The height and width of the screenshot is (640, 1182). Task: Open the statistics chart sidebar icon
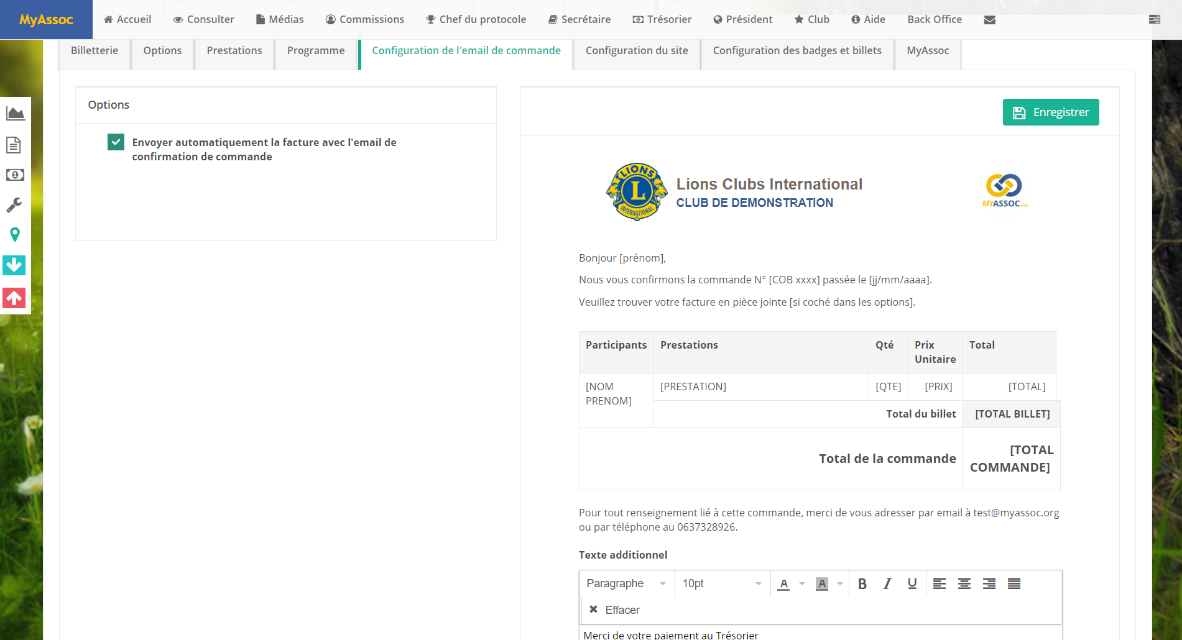(x=15, y=114)
